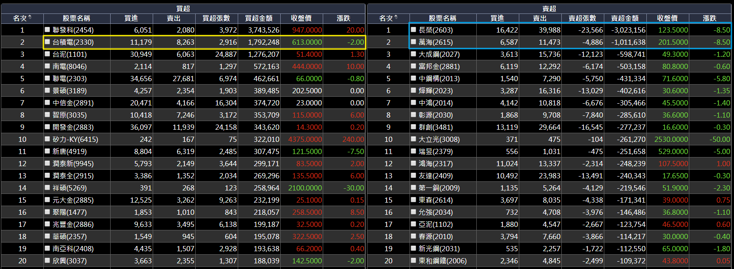Viewport: 734px width, 269px height.
Task: Select stock 潤泰全(2915)
Action: point(73,176)
